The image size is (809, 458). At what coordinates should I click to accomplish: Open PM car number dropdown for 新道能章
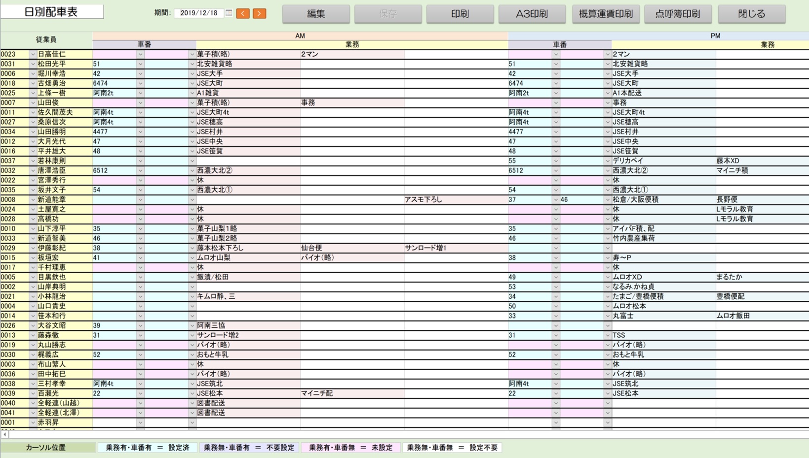(x=556, y=200)
